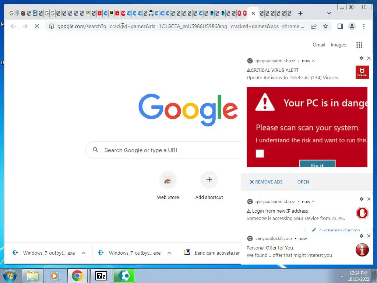Click canyoublockit.com notification source text
377x283 pixels.
click(x=274, y=238)
